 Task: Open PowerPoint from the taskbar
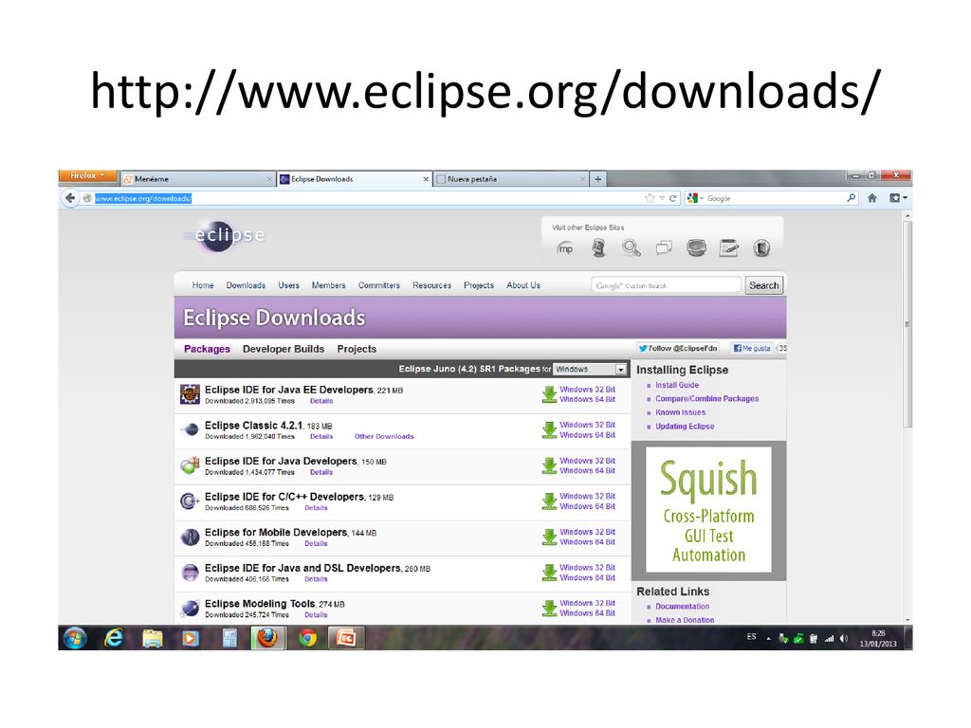pyautogui.click(x=346, y=638)
